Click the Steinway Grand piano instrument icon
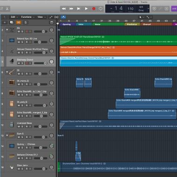The image size is (177, 177). [x=12, y=61]
